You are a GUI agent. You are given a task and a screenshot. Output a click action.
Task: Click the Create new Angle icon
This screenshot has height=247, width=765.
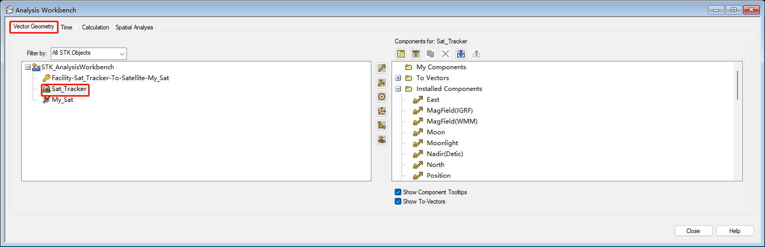tap(382, 125)
